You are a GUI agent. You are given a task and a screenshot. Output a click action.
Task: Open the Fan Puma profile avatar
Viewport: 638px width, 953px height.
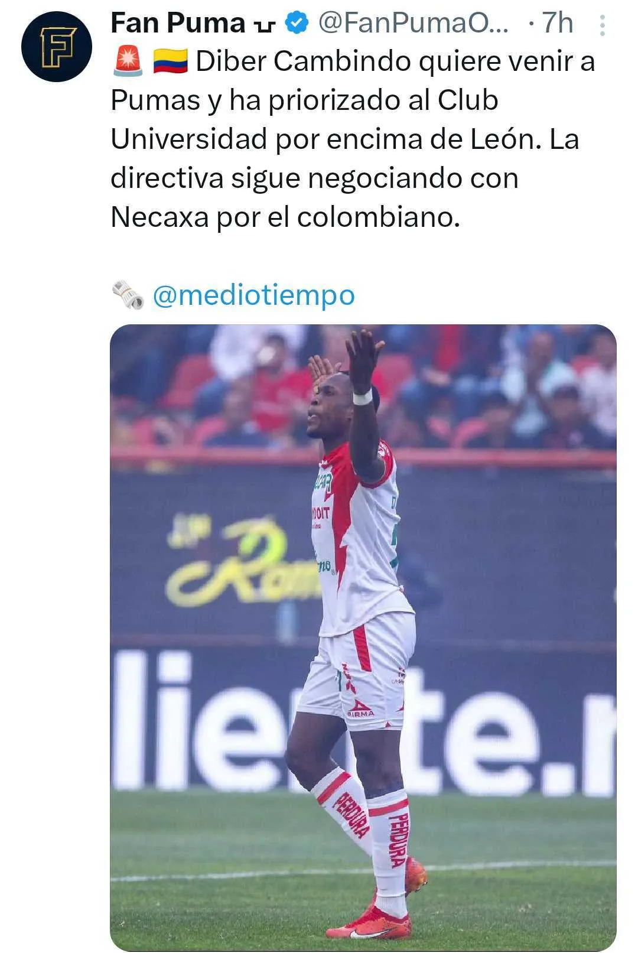pyautogui.click(x=57, y=47)
